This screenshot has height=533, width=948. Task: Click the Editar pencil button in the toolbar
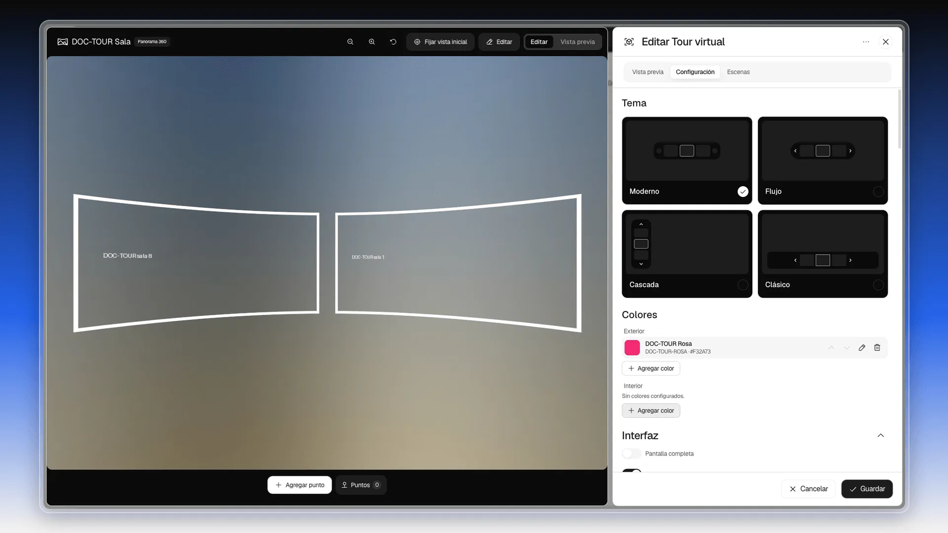pos(499,42)
